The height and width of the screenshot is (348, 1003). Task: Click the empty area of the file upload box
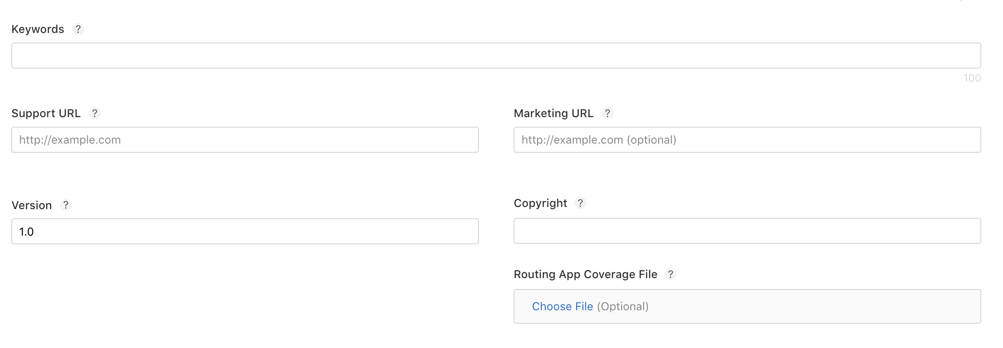coord(816,306)
